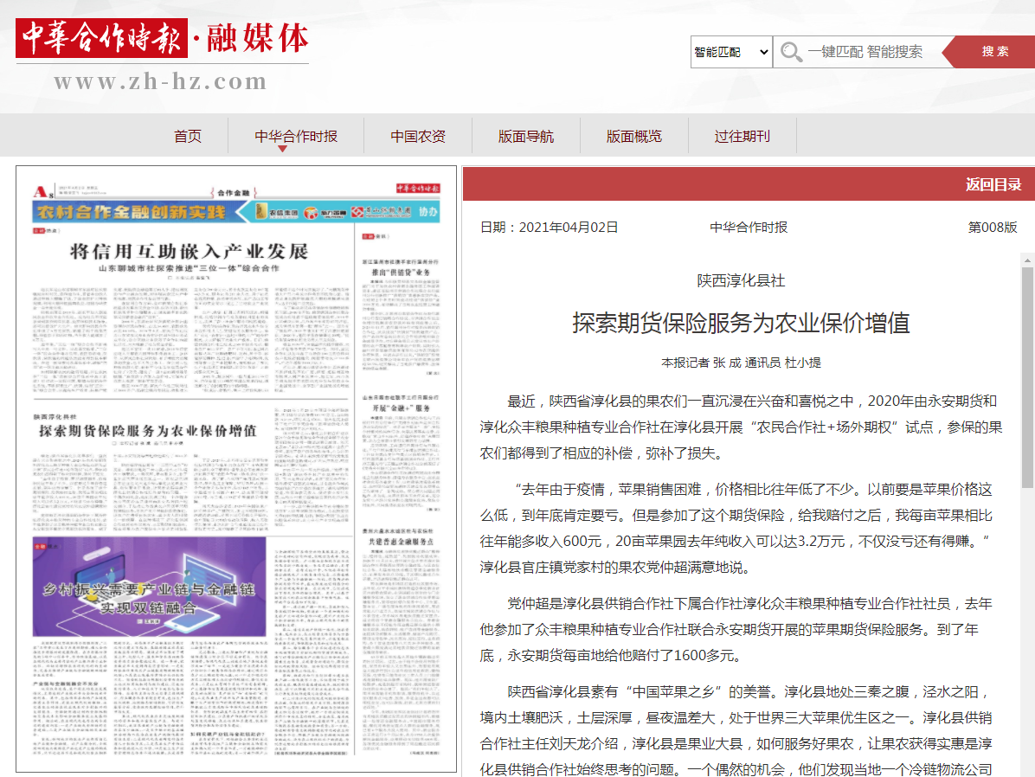
Task: Focus the 一键匹配 智能搜索 input field
Action: (865, 52)
